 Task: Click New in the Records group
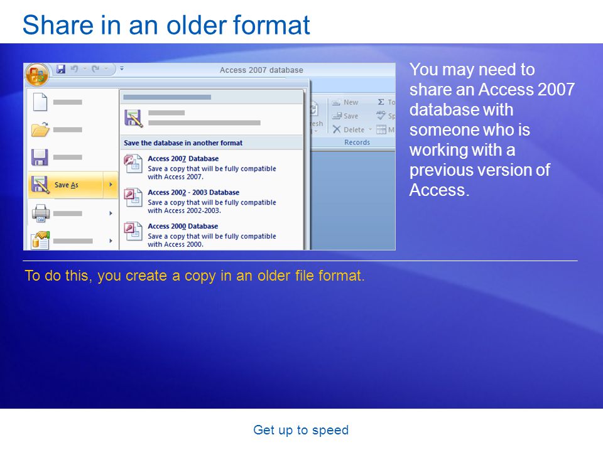[345, 102]
